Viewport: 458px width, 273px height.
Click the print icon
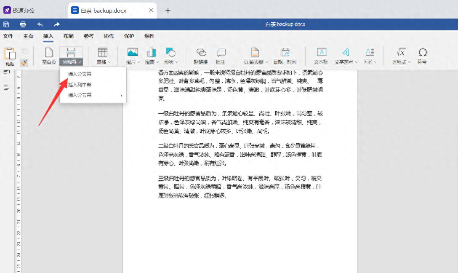[x=23, y=24]
